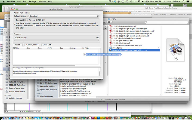Click the _PDFs folder icon in Finder title

click(x=109, y=19)
